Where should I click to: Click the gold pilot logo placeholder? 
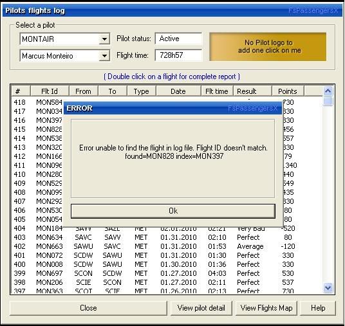click(268, 46)
